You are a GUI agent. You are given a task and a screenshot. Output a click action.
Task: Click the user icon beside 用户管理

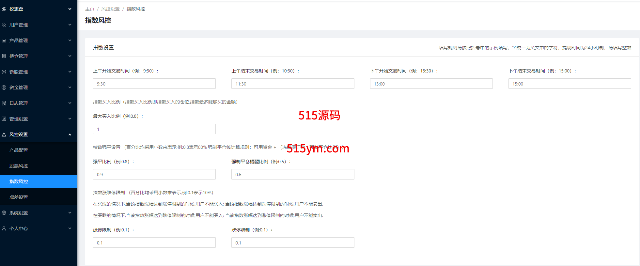pos(4,25)
